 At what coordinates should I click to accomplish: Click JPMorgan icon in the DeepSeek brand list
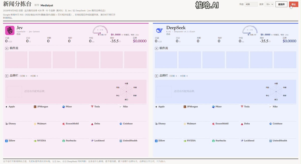[x=185, y=107]
